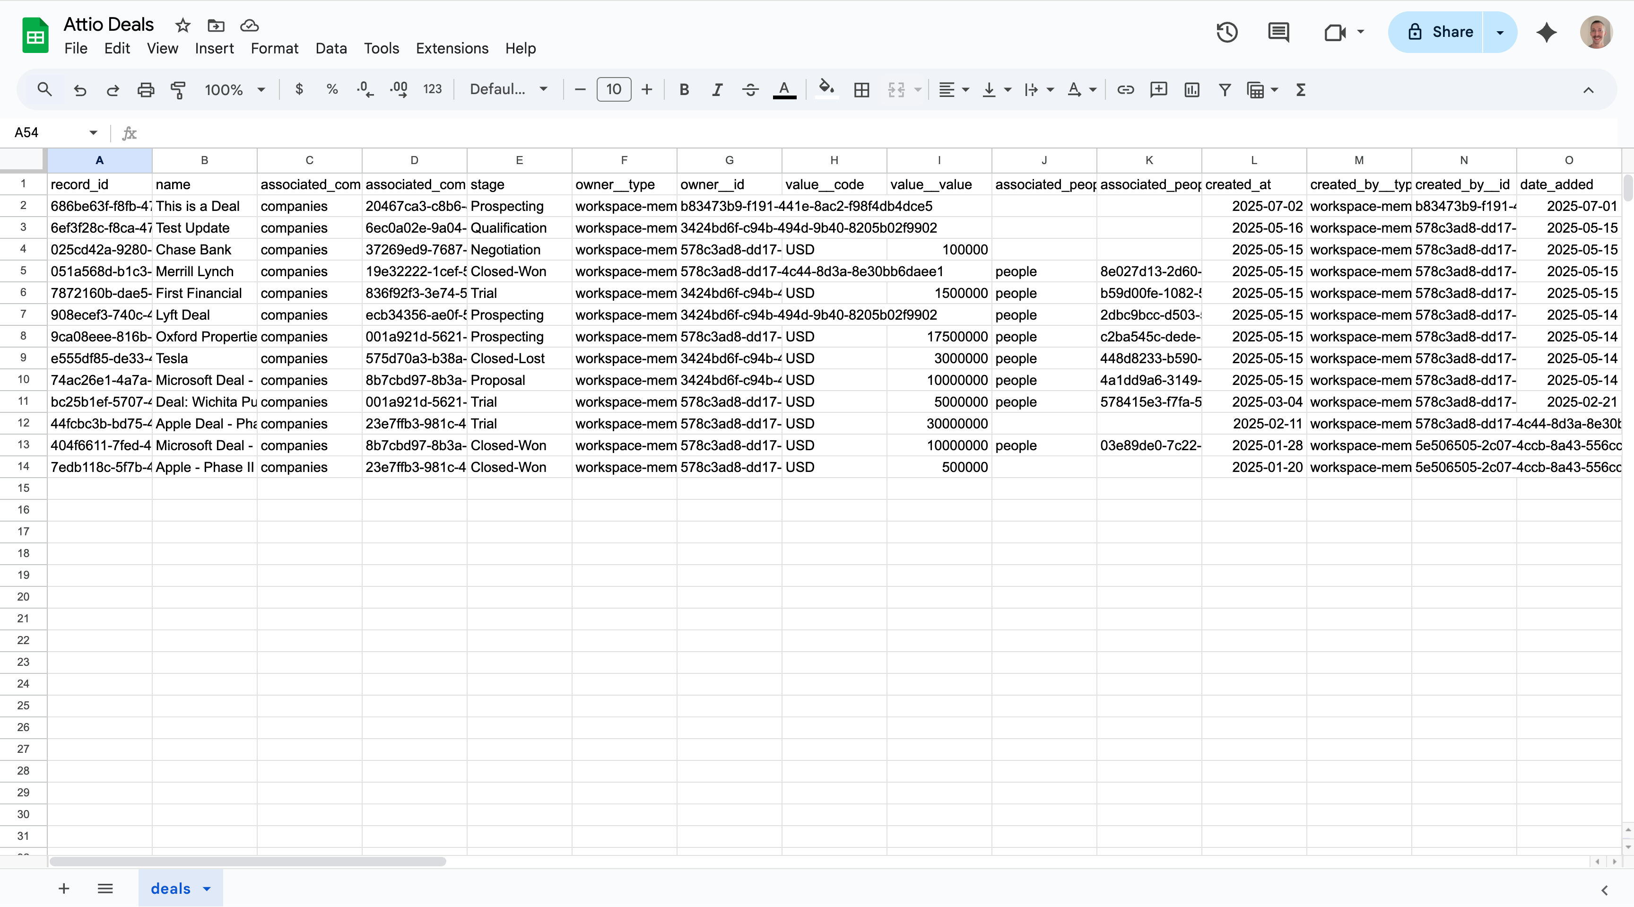Insert link with chain icon
The width and height of the screenshot is (1634, 907).
1125,89
